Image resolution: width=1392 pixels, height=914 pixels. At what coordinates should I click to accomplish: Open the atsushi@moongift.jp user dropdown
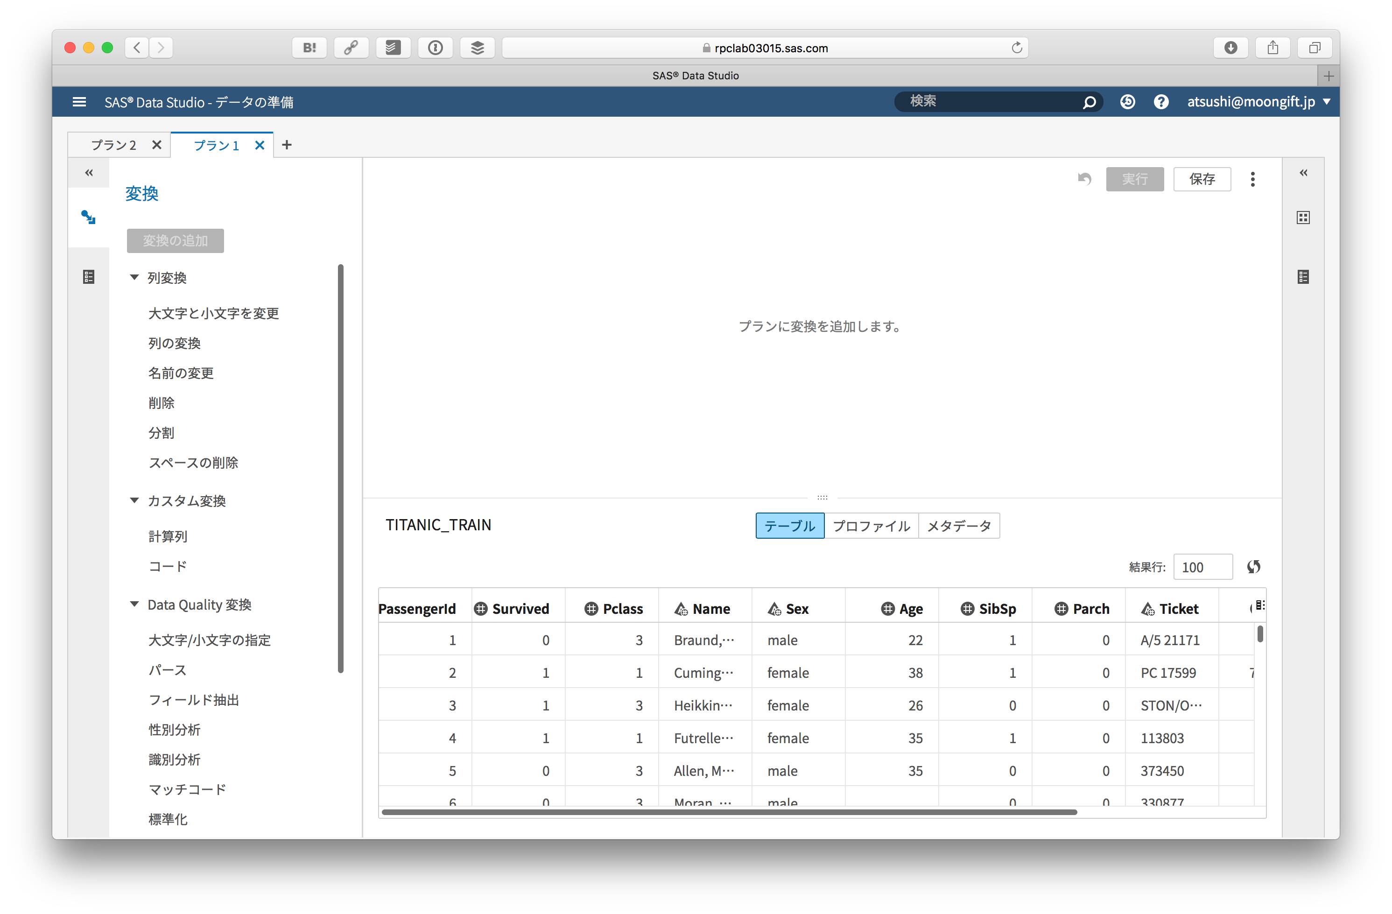click(1258, 102)
